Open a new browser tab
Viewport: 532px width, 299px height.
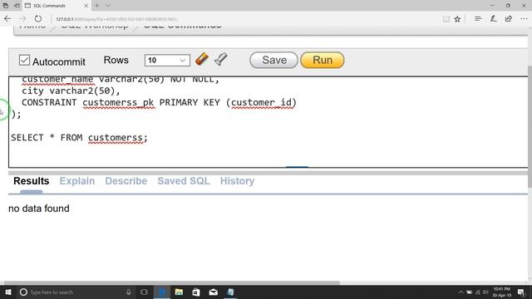[x=97, y=6]
